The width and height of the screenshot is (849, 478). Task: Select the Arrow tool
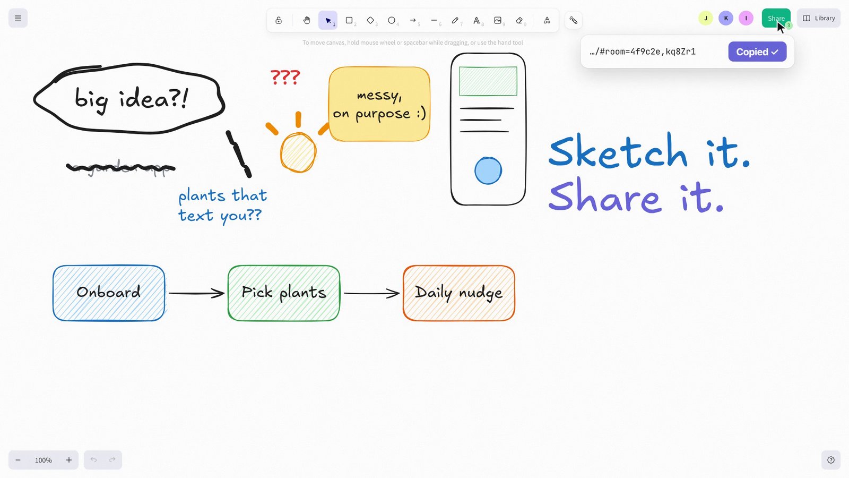(413, 20)
